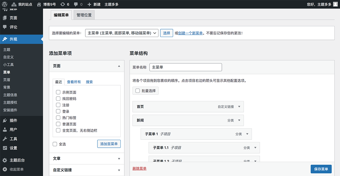Open the 小工具 submenu item
Image resolution: width=340 pixels, height=176 pixels.
[x=8, y=65]
